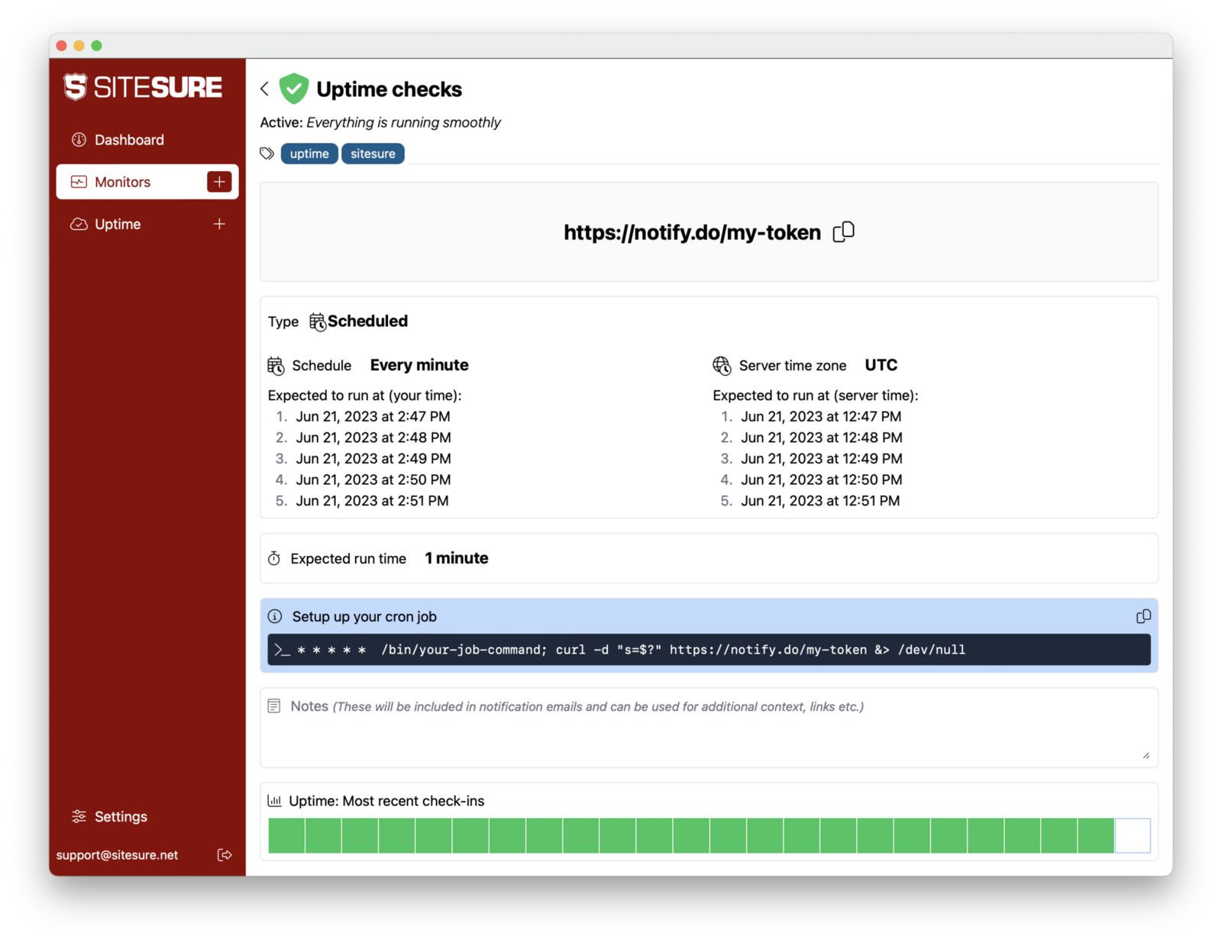Select the sitesure tag
This screenshot has height=941, width=1222.
373,154
